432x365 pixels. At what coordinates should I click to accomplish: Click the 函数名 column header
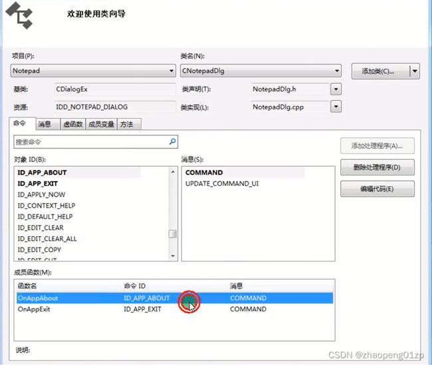pos(69,286)
